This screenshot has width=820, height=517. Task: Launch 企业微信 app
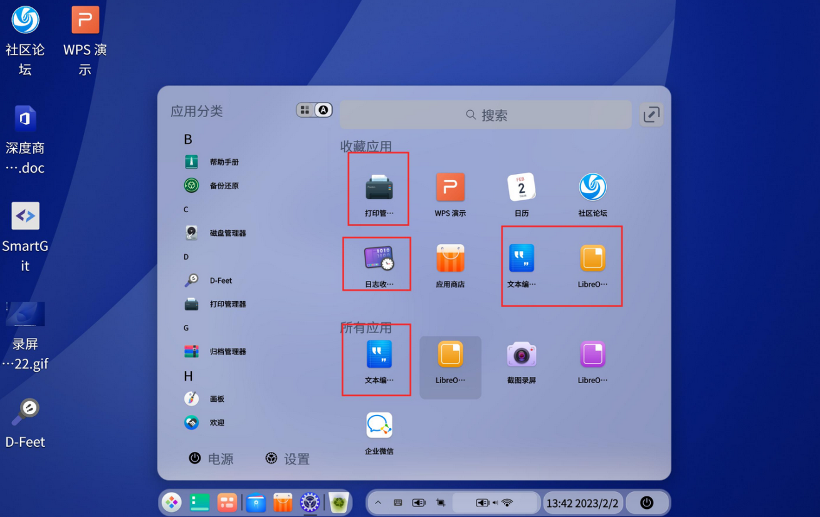click(x=379, y=426)
